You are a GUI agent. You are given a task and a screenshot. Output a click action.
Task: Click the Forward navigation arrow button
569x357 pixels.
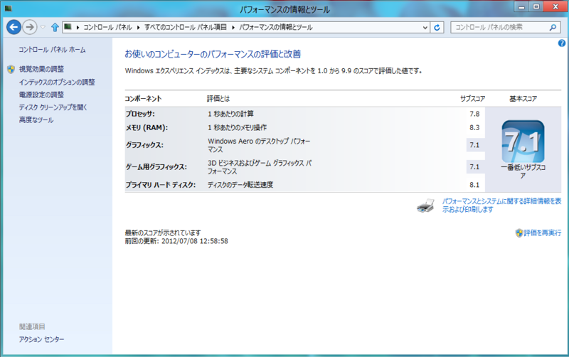[30, 27]
